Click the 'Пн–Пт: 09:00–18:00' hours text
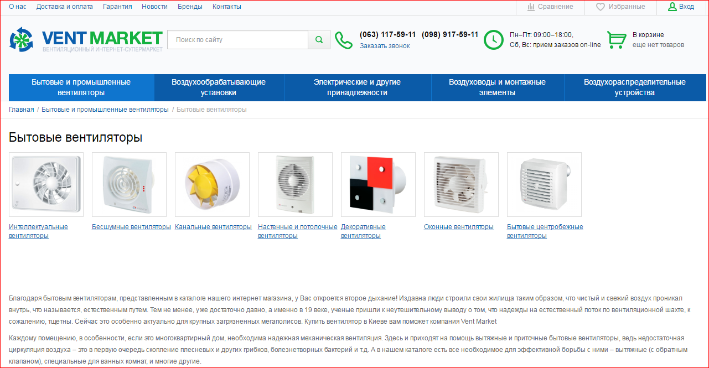The image size is (709, 368). [x=541, y=35]
